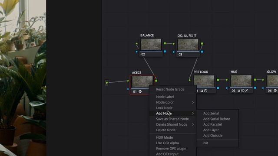278x156 pixels.
Task: Click the blue key input of ACECS node
Action: [128, 89]
